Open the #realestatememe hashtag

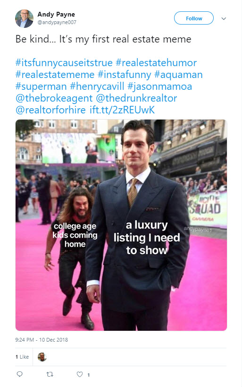[55, 75]
